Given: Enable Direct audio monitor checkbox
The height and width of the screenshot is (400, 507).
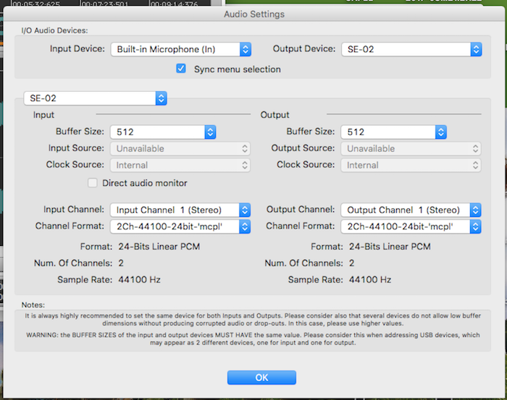Looking at the screenshot, I should (x=93, y=183).
